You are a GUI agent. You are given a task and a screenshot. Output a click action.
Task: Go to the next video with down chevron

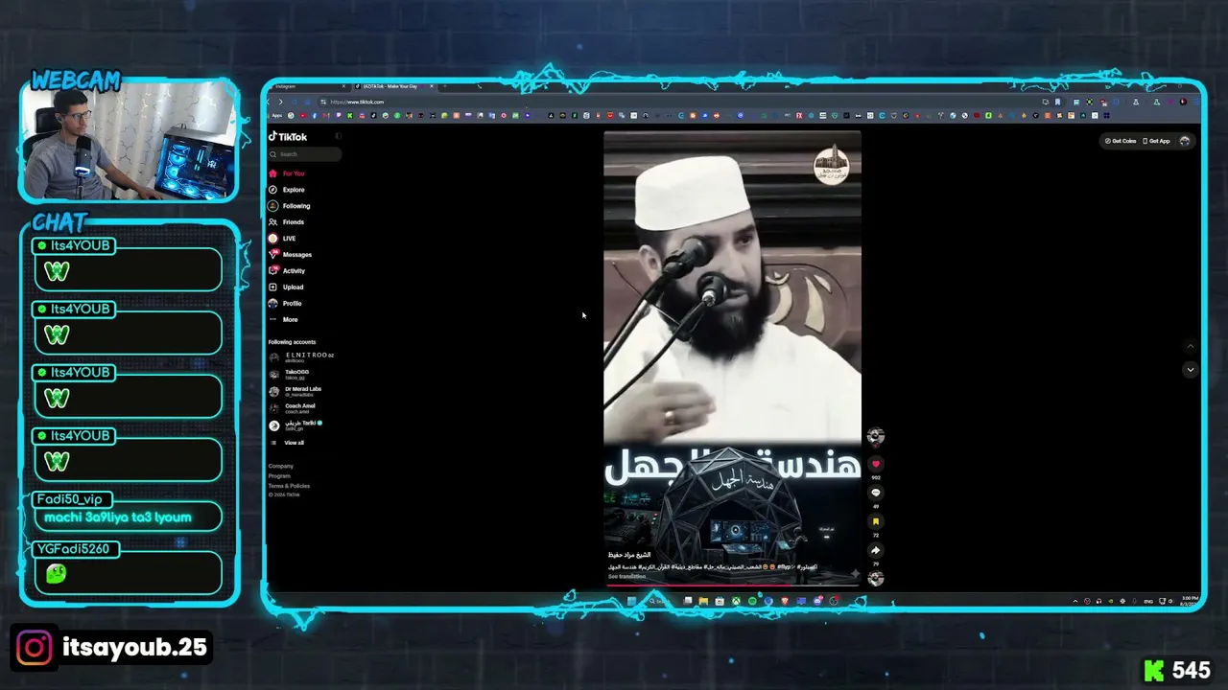click(1191, 370)
